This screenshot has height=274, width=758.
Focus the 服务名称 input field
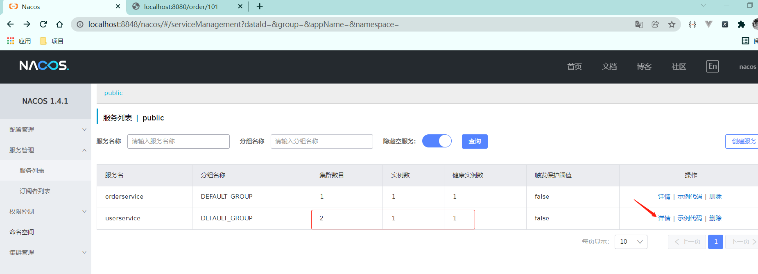click(179, 141)
